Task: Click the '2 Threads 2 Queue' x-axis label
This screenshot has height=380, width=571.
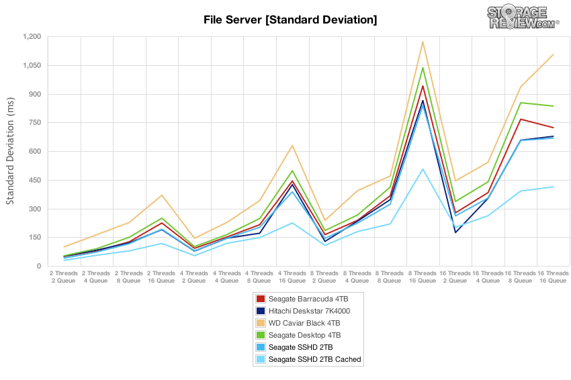Action: pyautogui.click(x=64, y=277)
